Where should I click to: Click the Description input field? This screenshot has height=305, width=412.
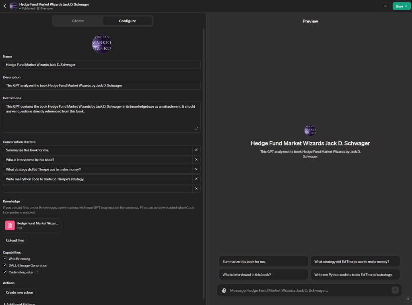click(101, 85)
